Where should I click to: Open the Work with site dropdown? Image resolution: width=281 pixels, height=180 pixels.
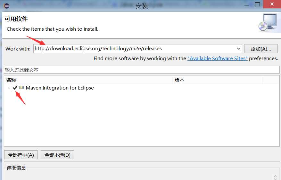[x=239, y=49]
